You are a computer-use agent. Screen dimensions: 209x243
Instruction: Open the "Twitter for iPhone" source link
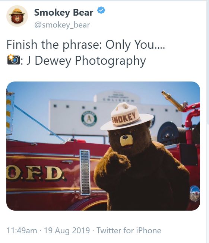coord(129,230)
